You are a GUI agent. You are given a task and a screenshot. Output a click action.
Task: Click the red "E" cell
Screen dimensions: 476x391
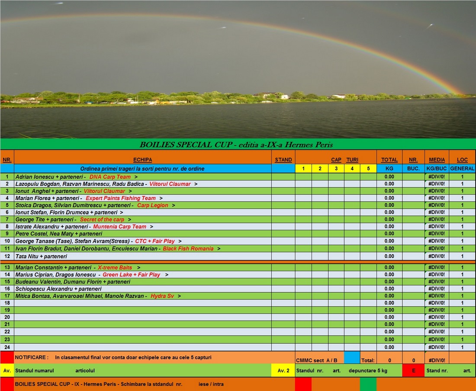pyautogui.click(x=413, y=371)
